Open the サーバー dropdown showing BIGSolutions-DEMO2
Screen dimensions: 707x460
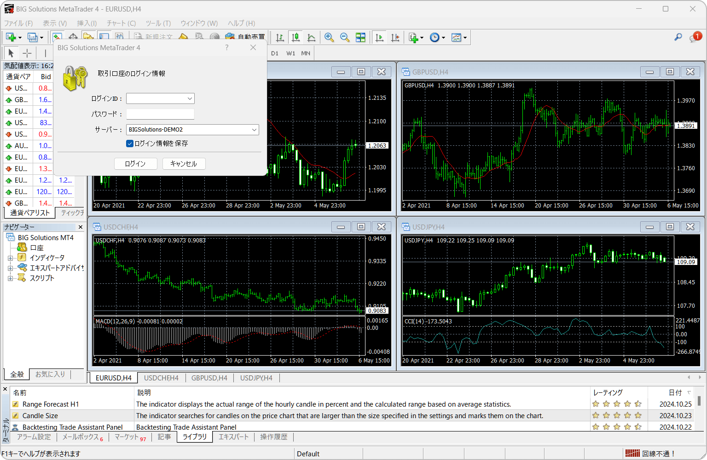192,130
